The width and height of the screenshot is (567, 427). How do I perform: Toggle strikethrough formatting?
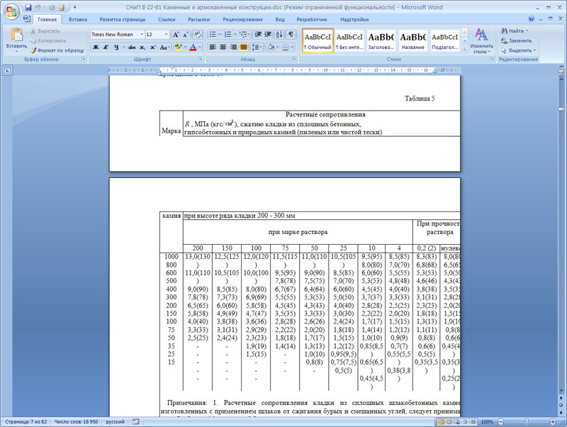pos(132,47)
